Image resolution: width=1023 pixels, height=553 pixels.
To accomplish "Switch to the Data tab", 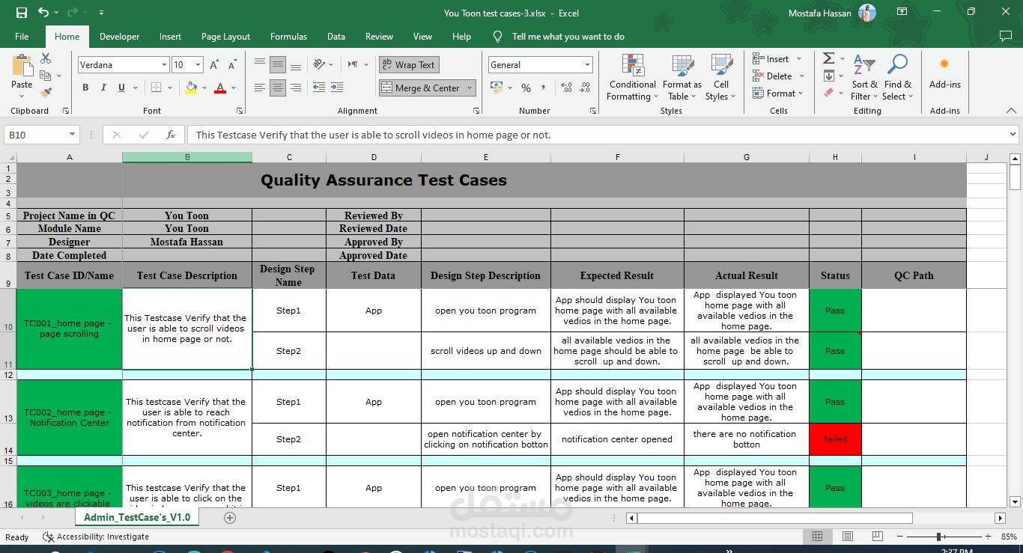I will (x=336, y=37).
